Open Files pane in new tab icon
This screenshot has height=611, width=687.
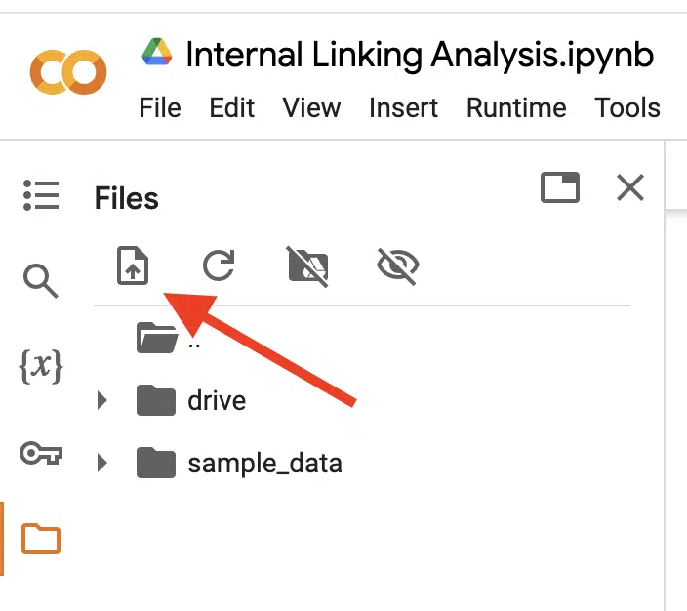pos(560,187)
